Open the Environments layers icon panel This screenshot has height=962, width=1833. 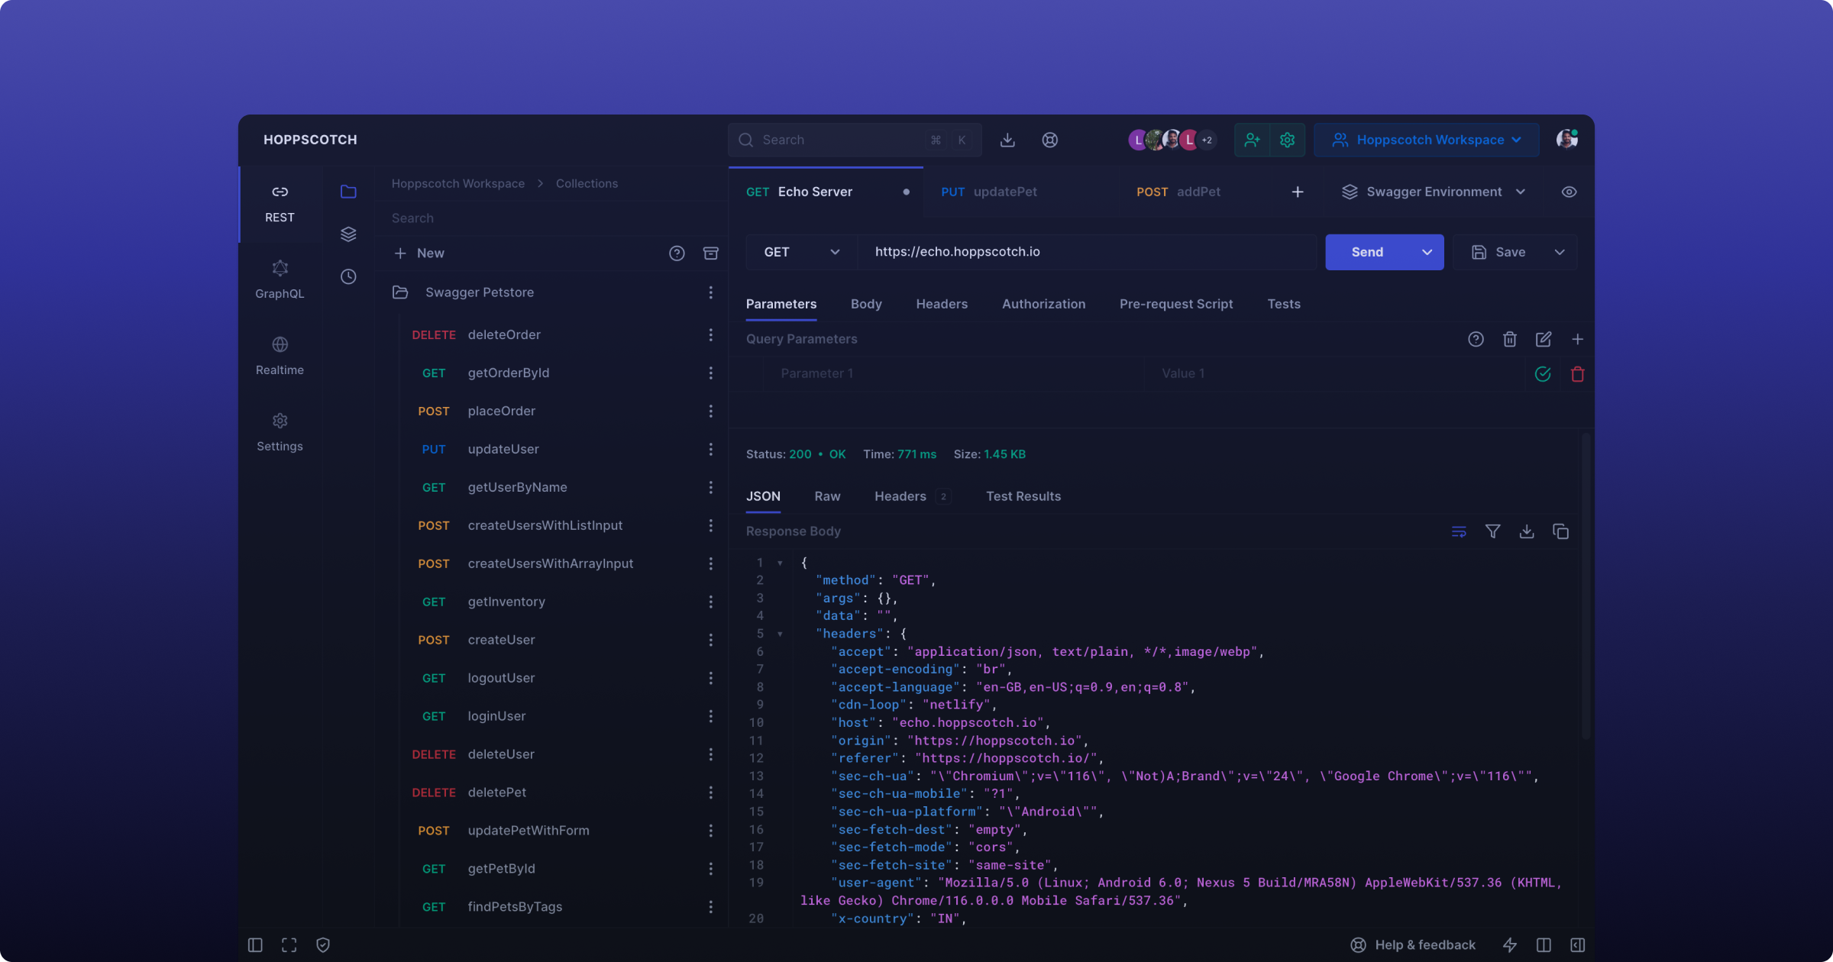pyautogui.click(x=348, y=234)
